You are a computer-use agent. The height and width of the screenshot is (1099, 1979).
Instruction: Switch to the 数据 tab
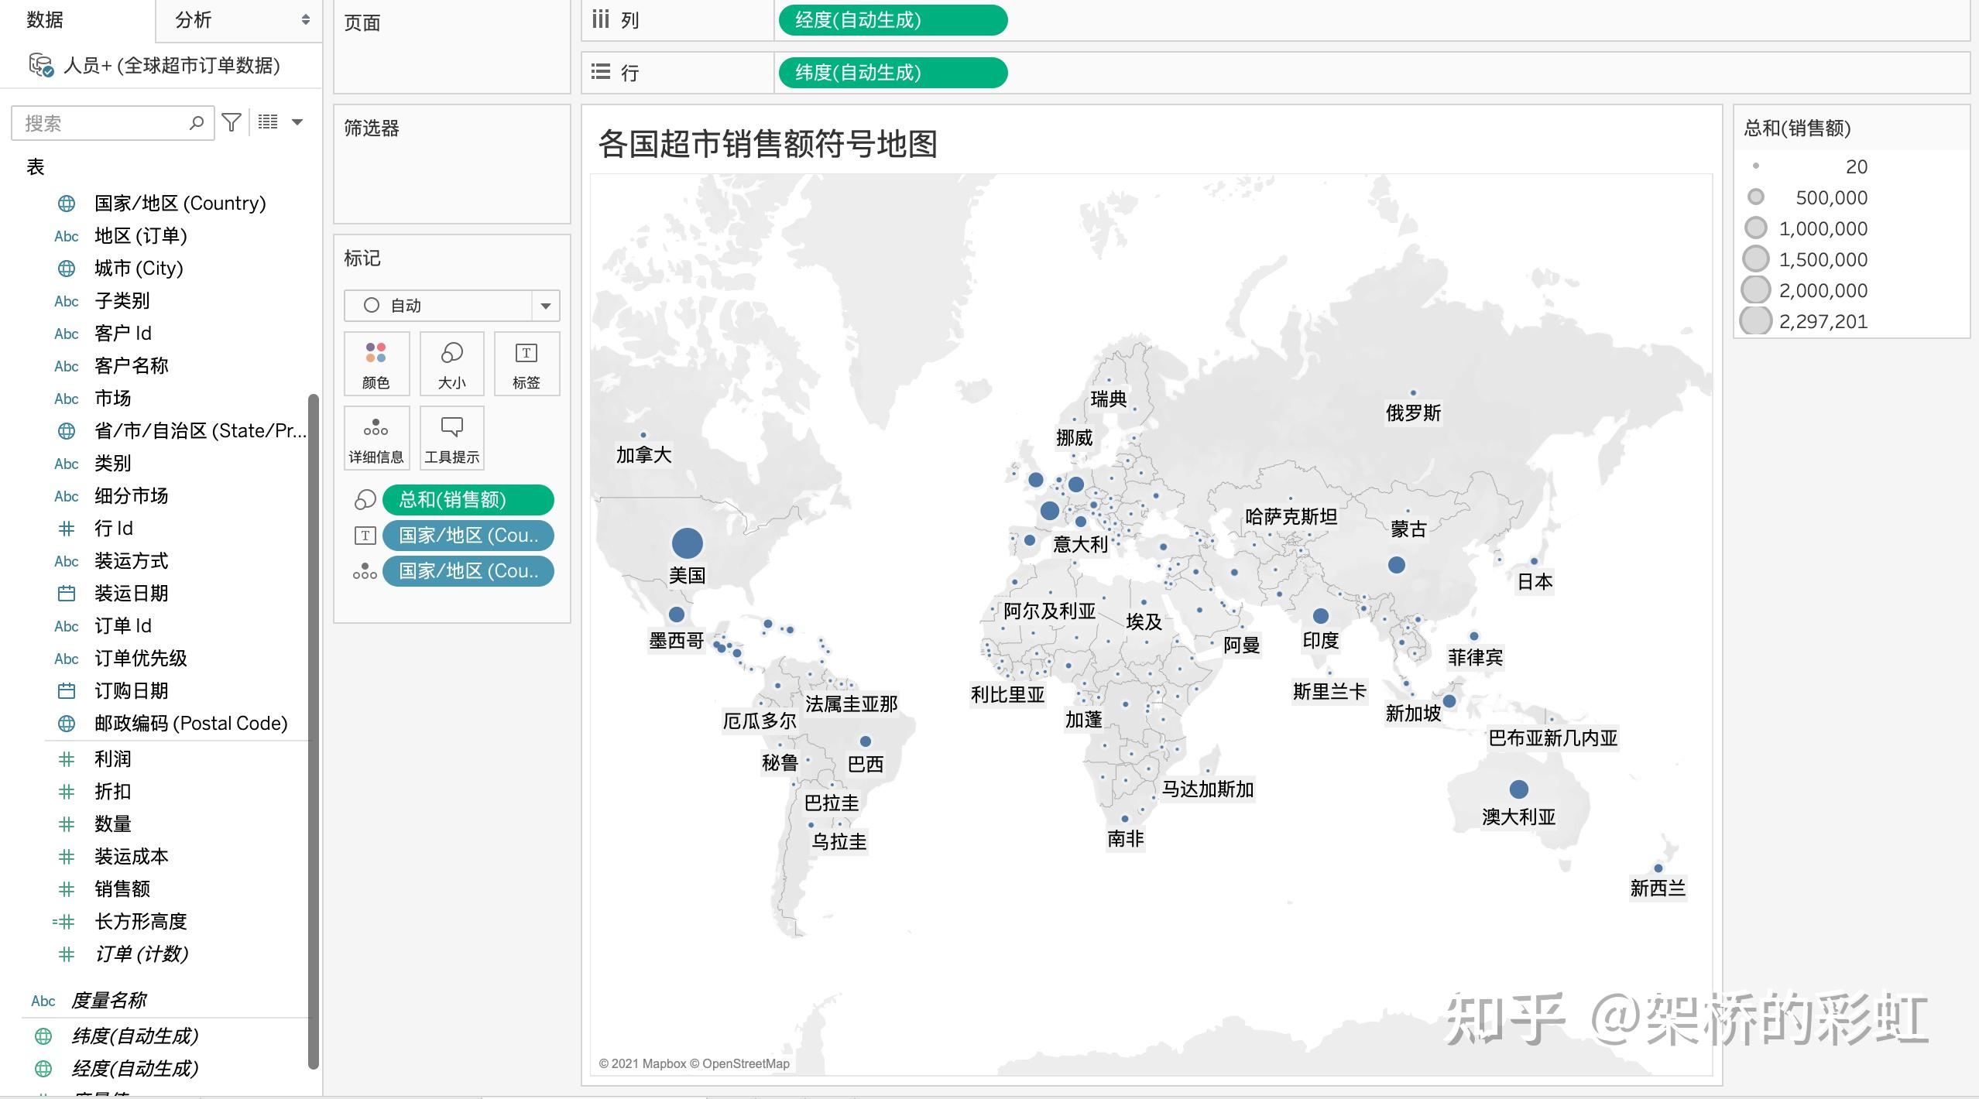click(x=45, y=20)
